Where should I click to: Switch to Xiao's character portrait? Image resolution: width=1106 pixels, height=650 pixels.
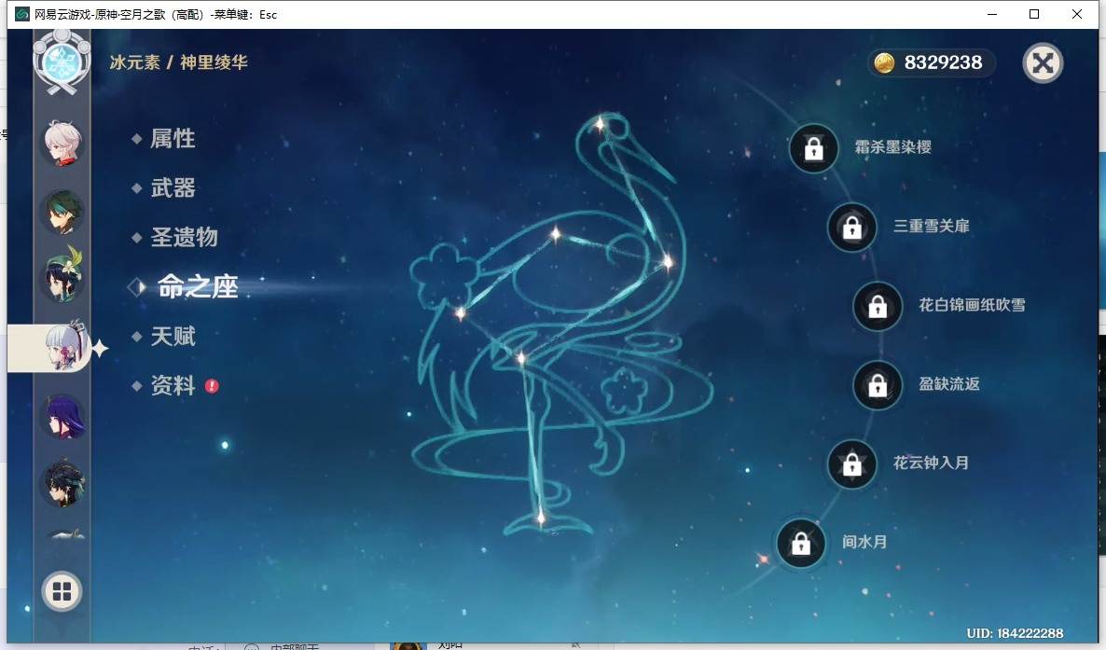coord(62,213)
